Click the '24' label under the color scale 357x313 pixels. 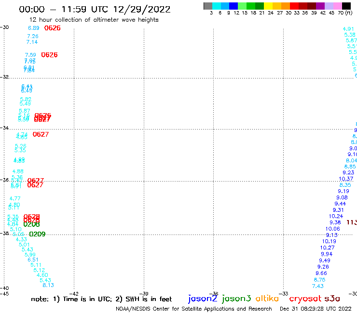tap(271, 13)
